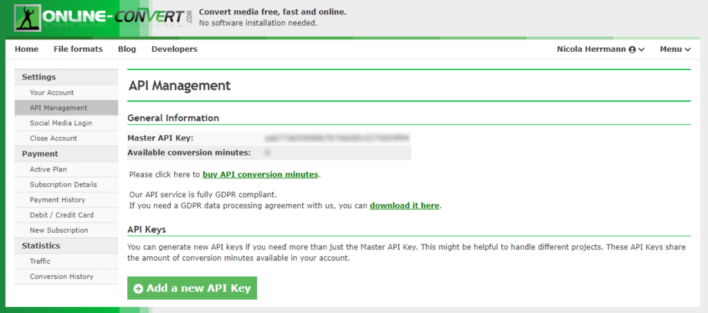Click the plus icon on Add a new API Key
This screenshot has height=313, width=708.
tap(138, 289)
